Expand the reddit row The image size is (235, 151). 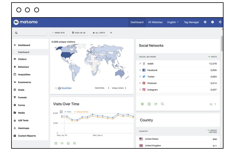pos(140,63)
